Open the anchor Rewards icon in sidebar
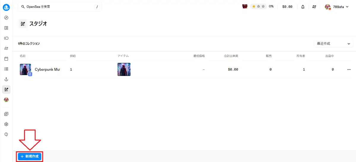Viewport: 356px width, 162px height. 6,79
